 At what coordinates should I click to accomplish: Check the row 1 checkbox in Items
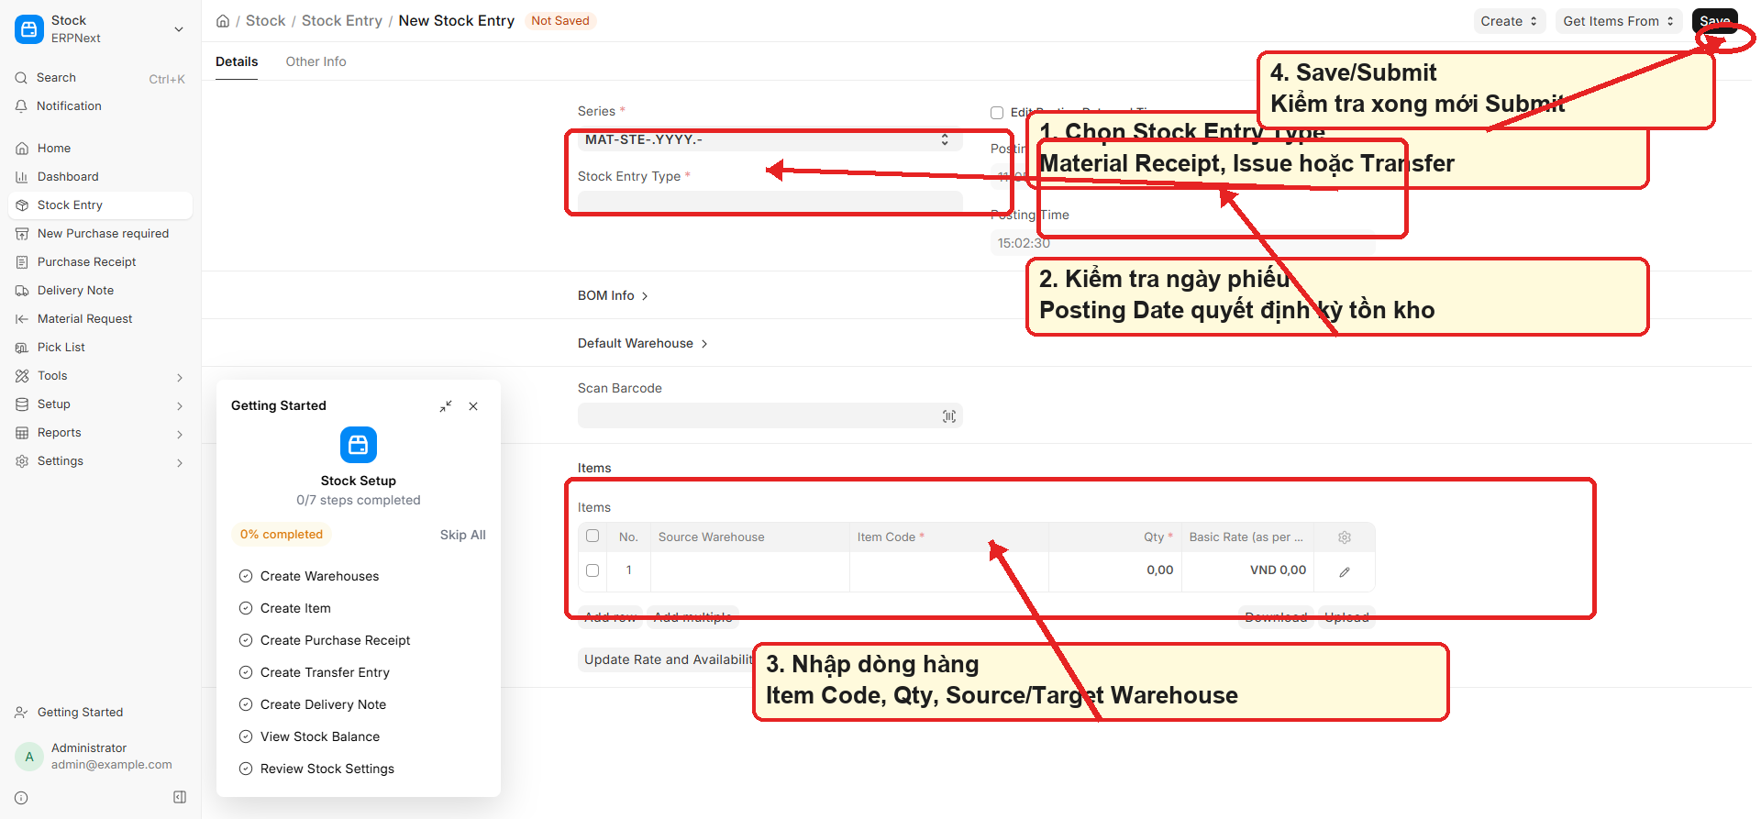pyautogui.click(x=593, y=570)
